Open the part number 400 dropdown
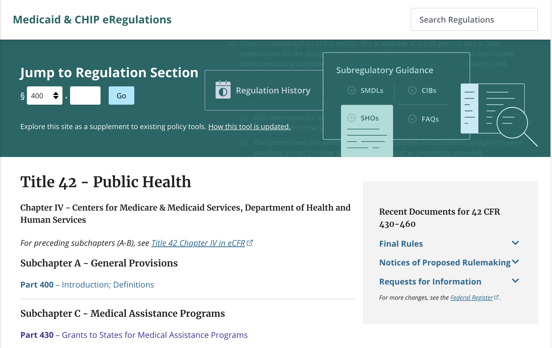The width and height of the screenshot is (552, 348). 45,96
